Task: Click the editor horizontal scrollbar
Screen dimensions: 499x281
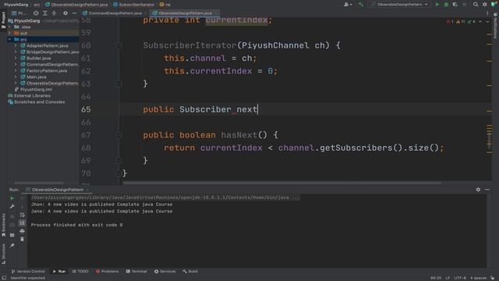Action: [x=282, y=183]
